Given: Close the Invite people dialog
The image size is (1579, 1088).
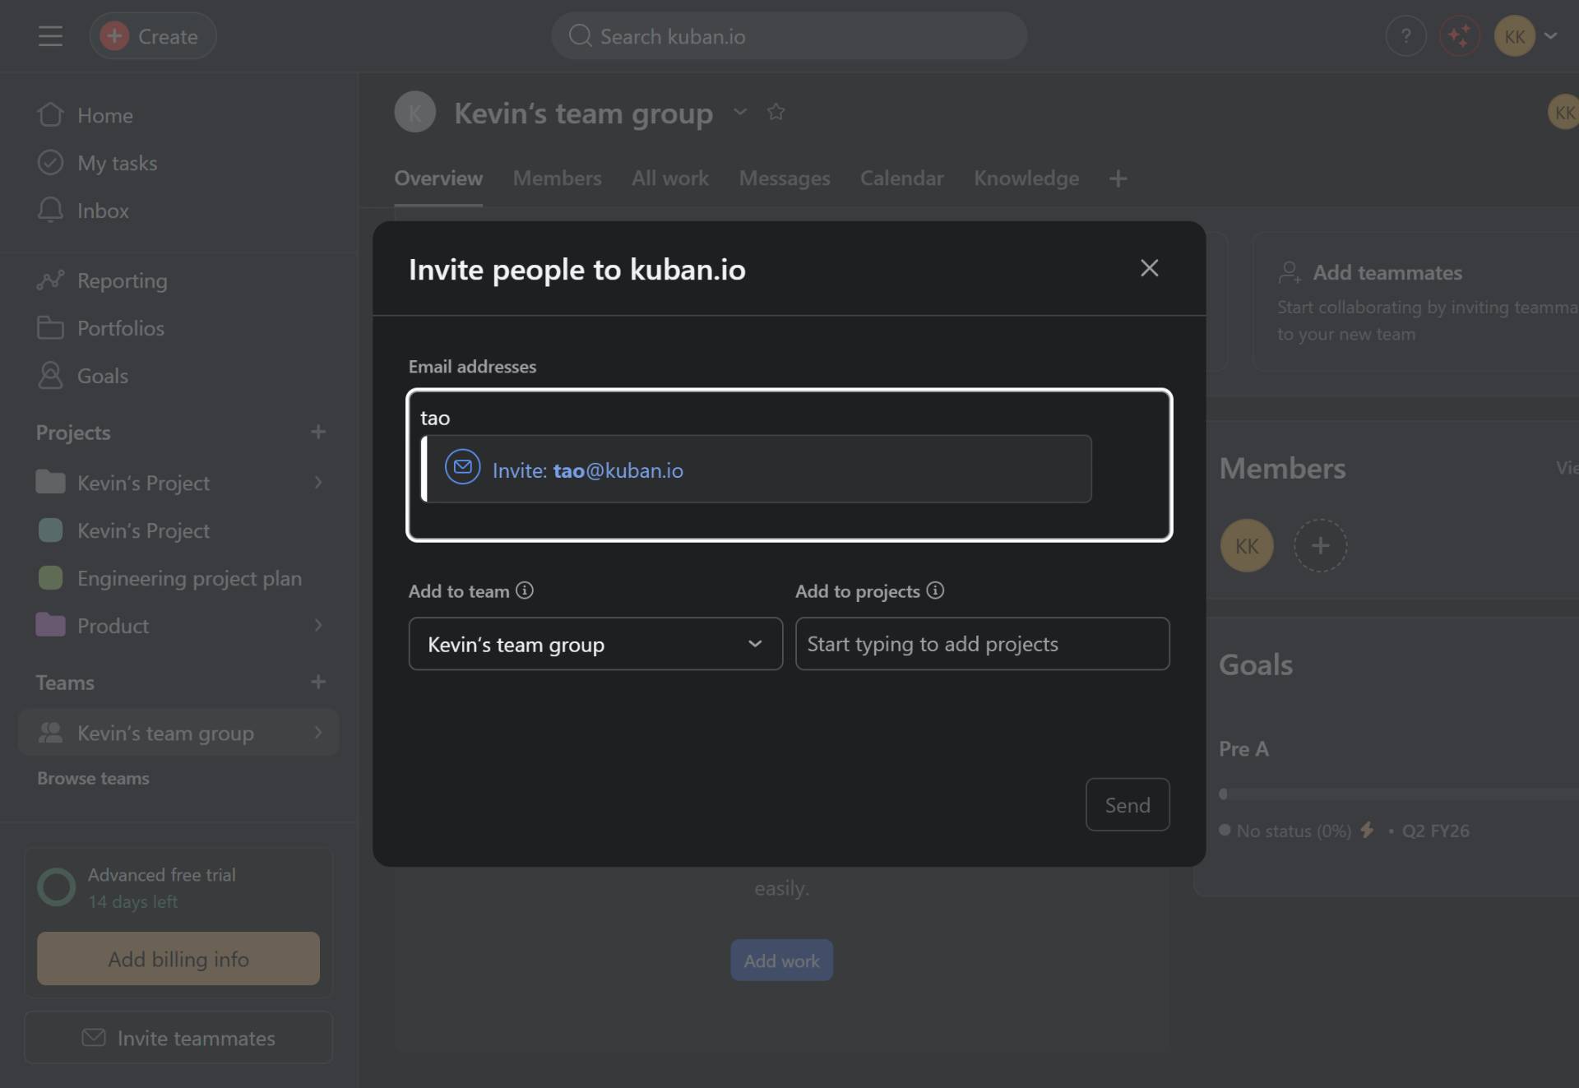Looking at the screenshot, I should tap(1149, 268).
